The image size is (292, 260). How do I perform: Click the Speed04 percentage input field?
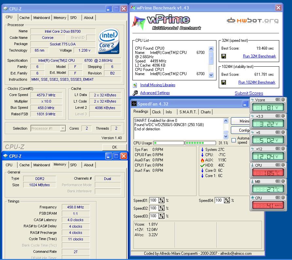[219, 200]
